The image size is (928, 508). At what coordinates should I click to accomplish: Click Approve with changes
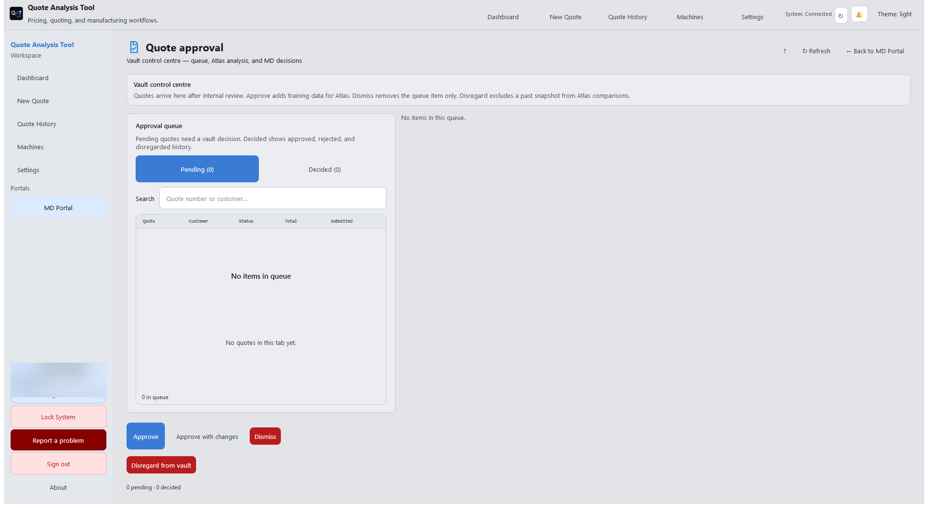point(207,437)
